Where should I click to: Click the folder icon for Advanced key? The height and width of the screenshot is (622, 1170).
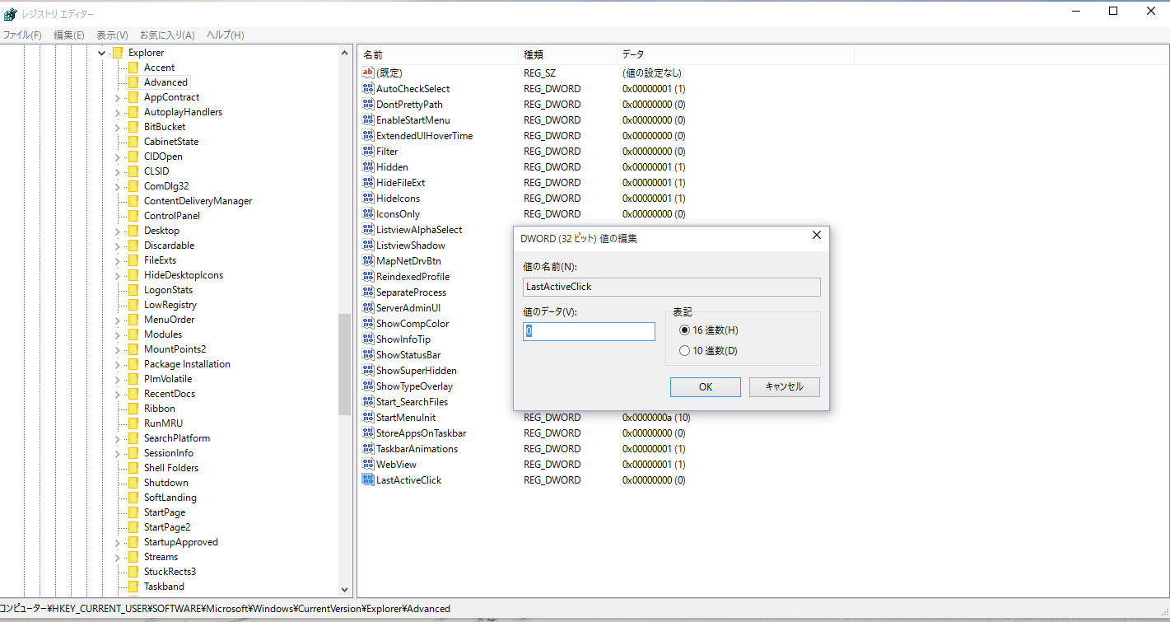coord(133,82)
